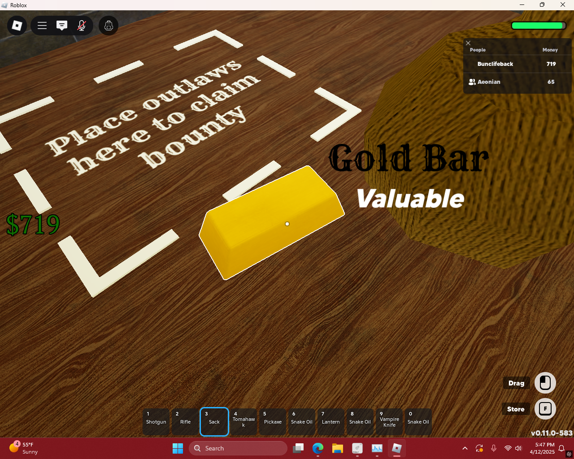Click the green health bar

pyautogui.click(x=539, y=26)
